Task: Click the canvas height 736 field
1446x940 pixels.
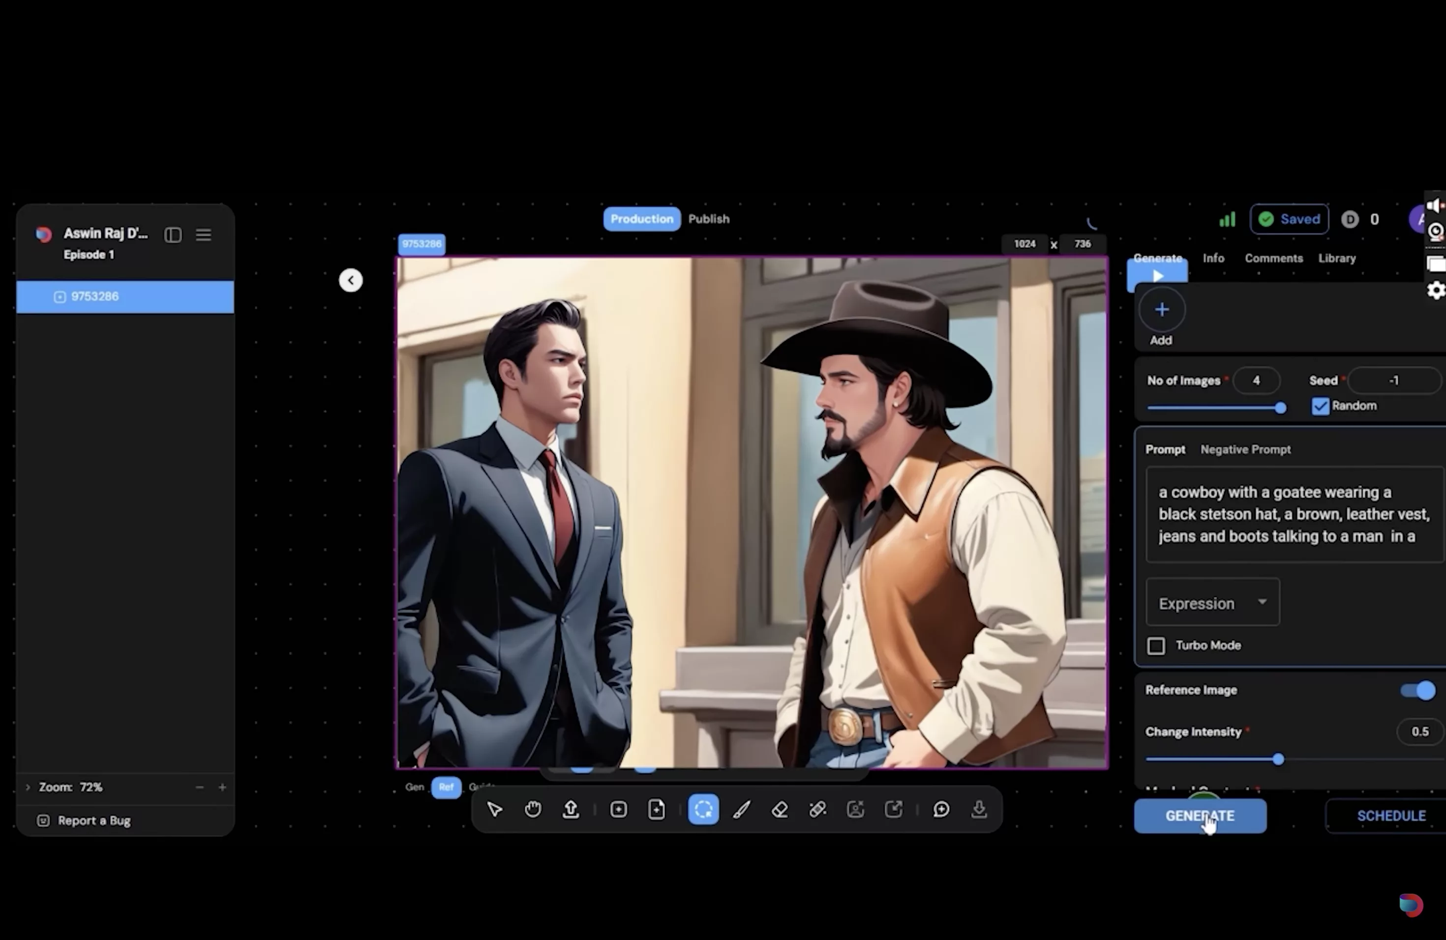Action: [1082, 244]
